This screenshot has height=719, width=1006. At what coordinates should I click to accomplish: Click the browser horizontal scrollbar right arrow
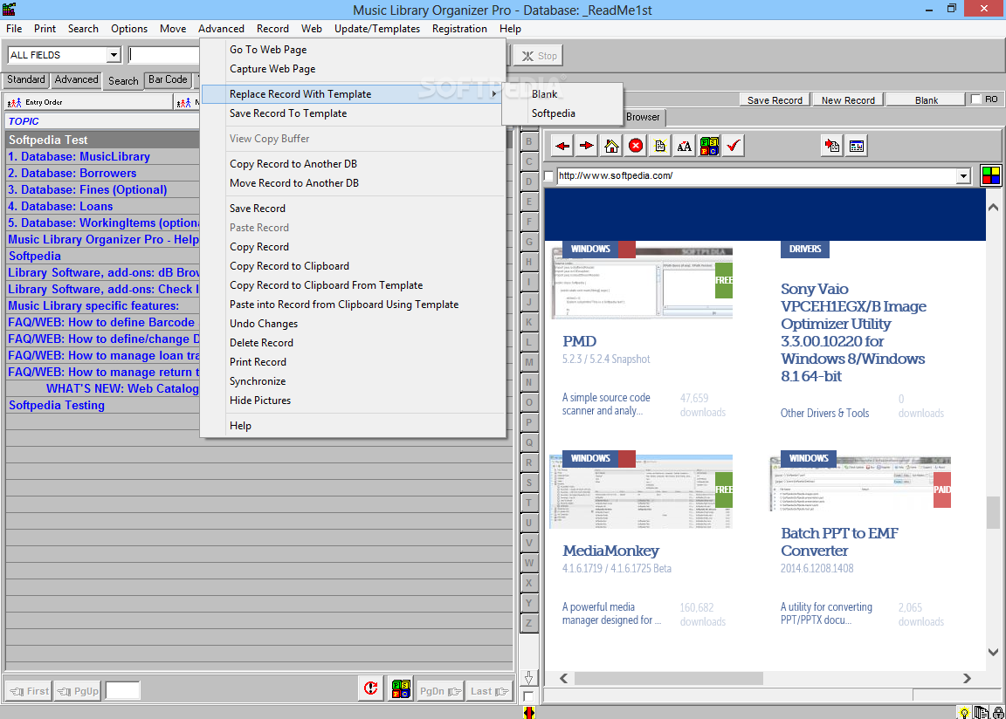click(967, 678)
